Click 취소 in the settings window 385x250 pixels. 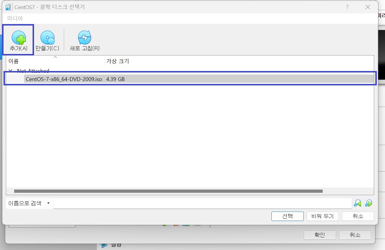point(355,235)
